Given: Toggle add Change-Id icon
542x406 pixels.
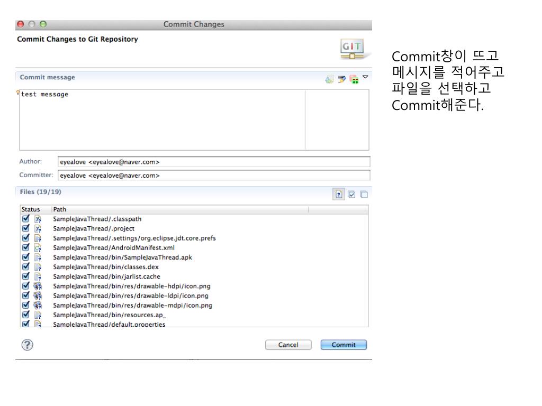Looking at the screenshot, I should pos(354,79).
